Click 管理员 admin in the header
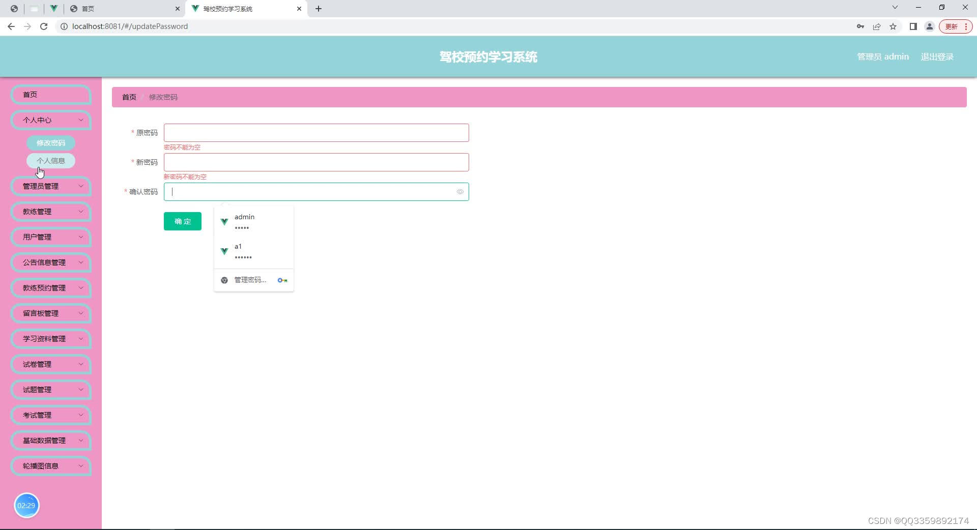Screen dimensions: 977x530 (x=883, y=57)
